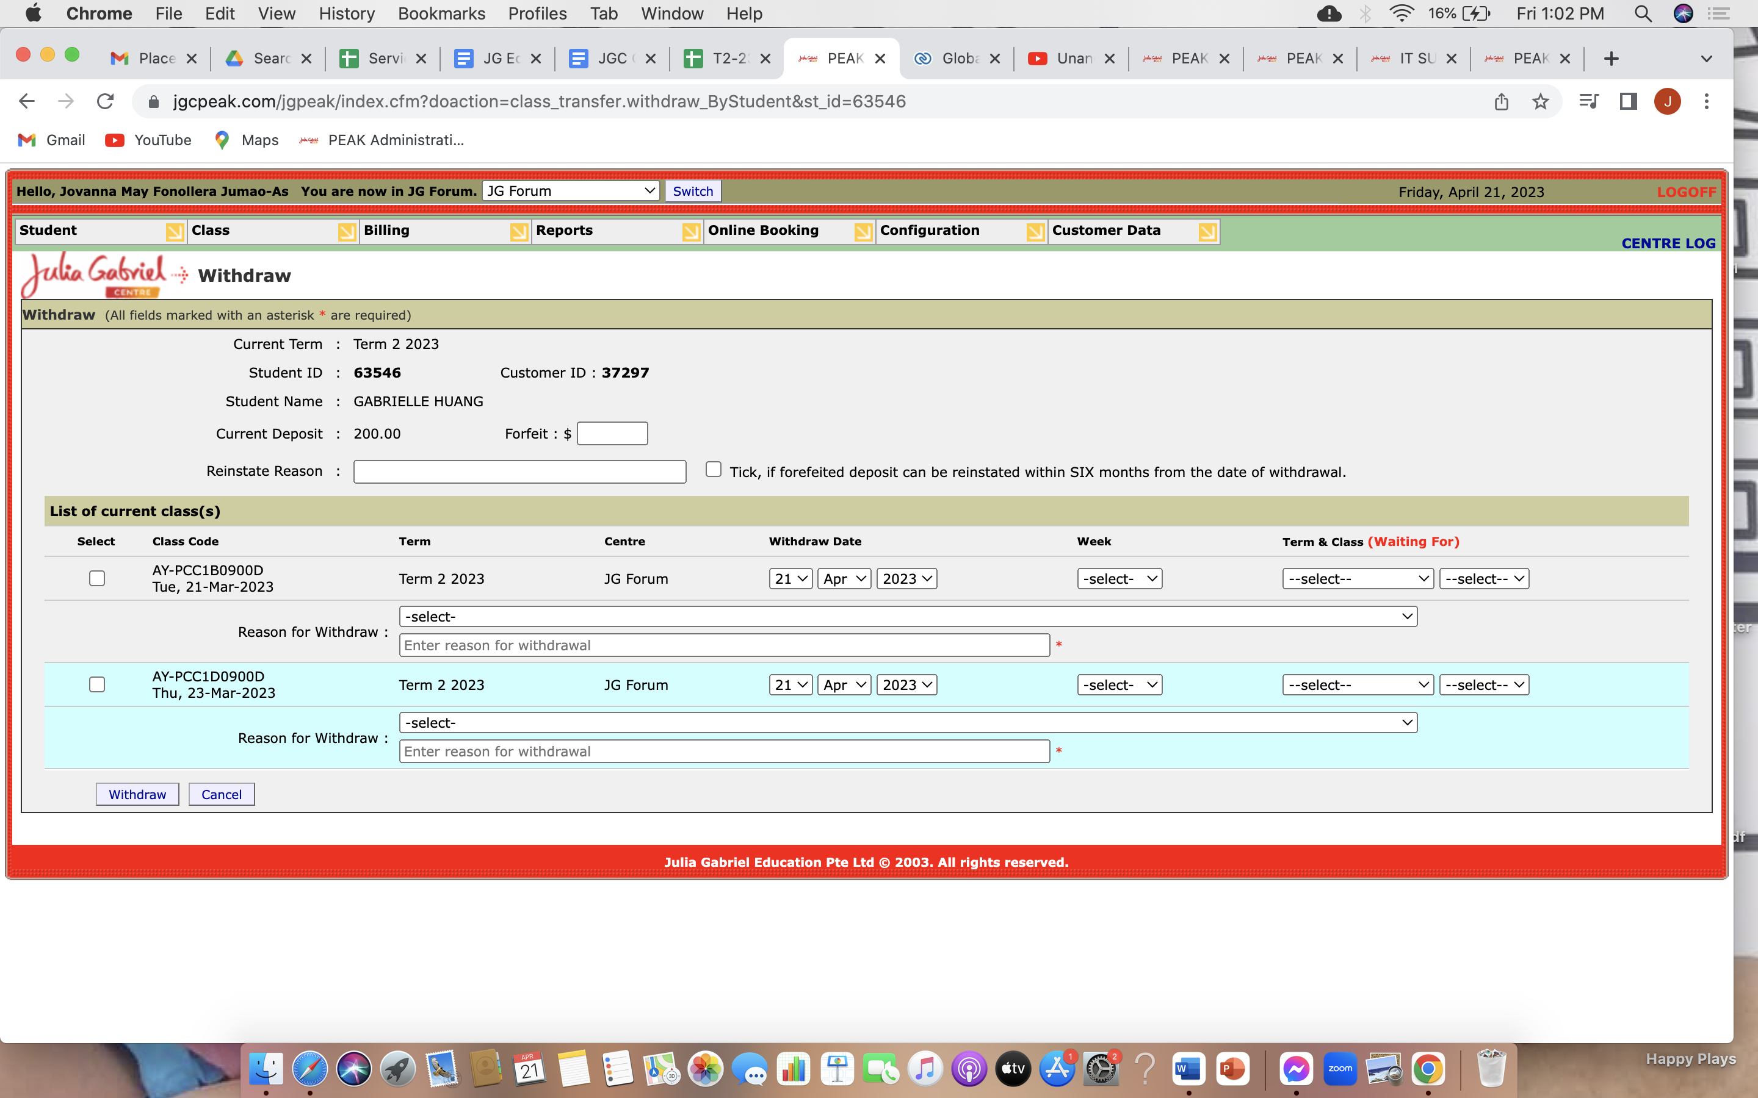This screenshot has width=1758, height=1098.
Task: Click the arrow icon beside Billing menu
Action: (x=519, y=232)
